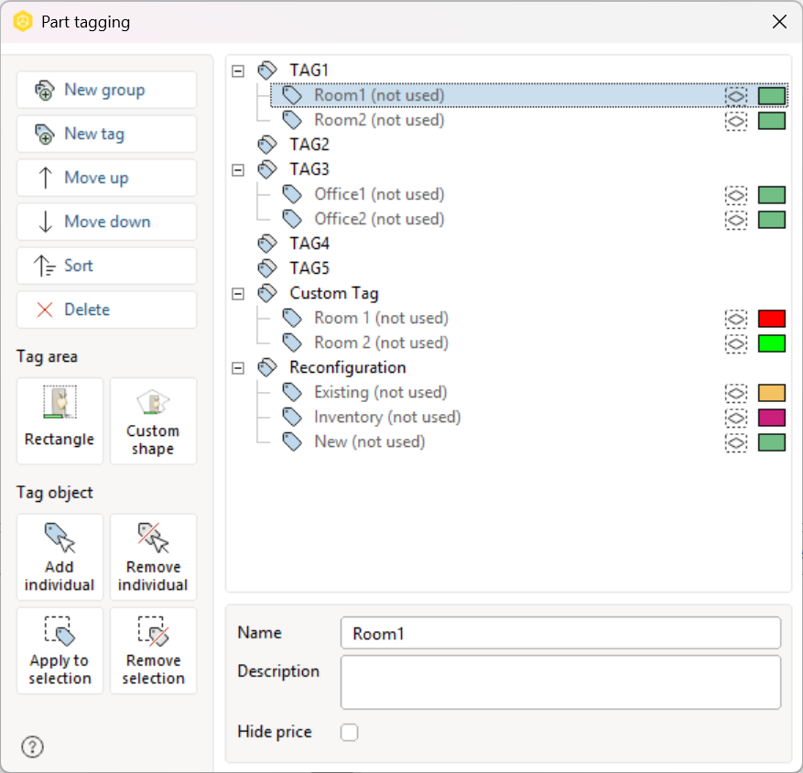The width and height of the screenshot is (803, 773).
Task: Toggle visibility of Room 1 under Custom Tag
Action: point(736,319)
